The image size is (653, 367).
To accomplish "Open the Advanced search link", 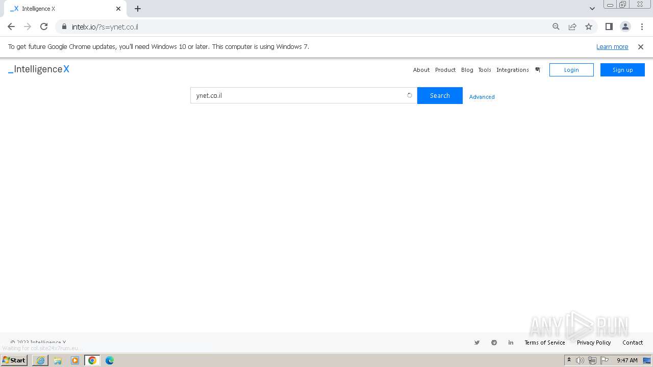I will point(482,97).
